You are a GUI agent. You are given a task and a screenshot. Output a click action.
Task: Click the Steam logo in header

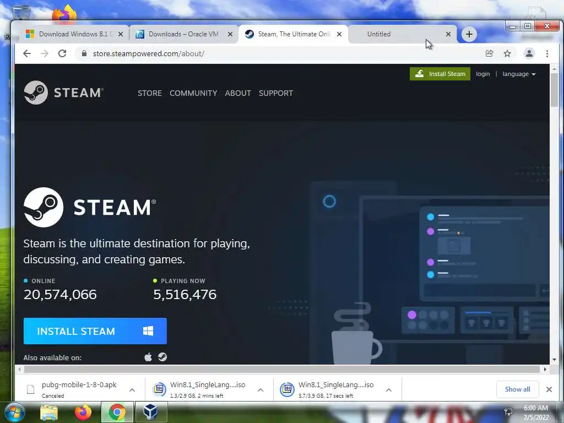64,93
